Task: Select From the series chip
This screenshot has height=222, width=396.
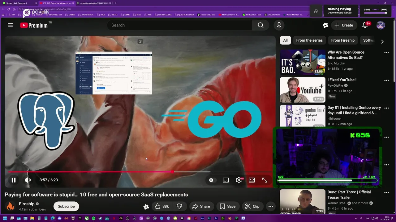Action: tap(309, 40)
